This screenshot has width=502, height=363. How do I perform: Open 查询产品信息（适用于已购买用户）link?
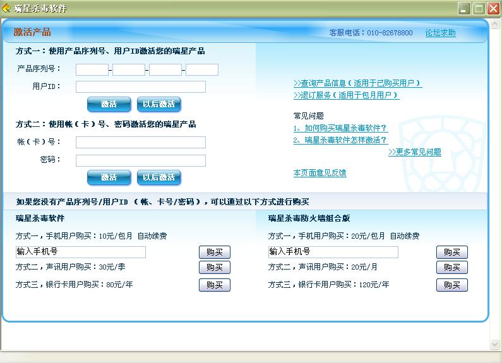coord(357,83)
